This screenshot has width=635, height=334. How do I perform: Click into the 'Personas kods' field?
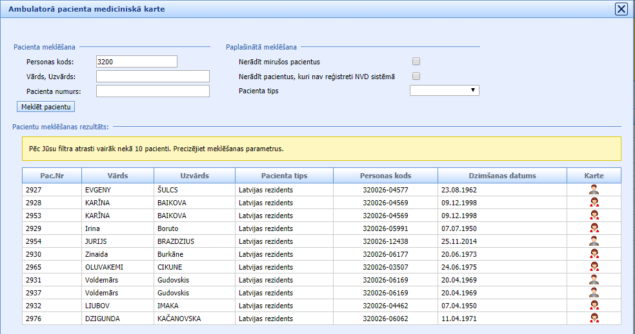136,62
